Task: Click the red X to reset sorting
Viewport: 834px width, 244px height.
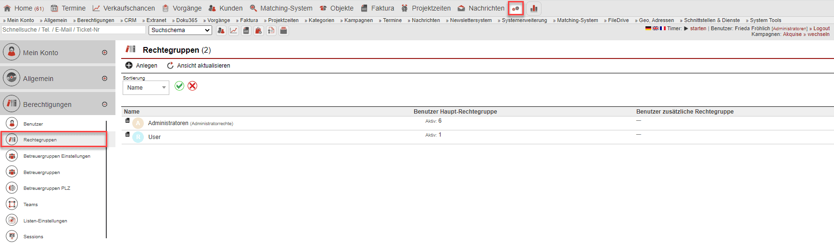Action: (x=192, y=86)
